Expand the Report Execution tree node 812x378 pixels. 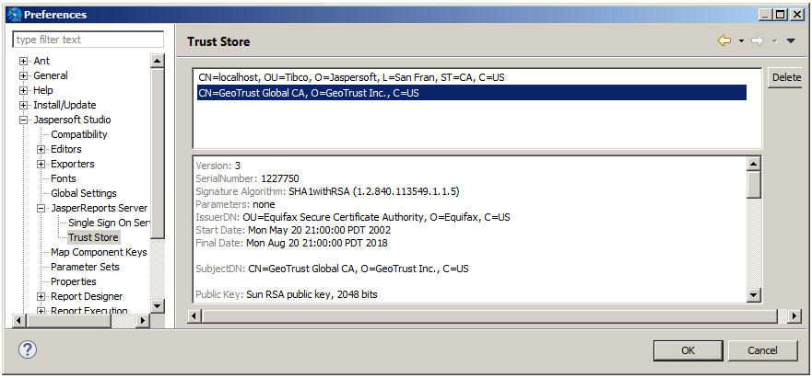41,311
